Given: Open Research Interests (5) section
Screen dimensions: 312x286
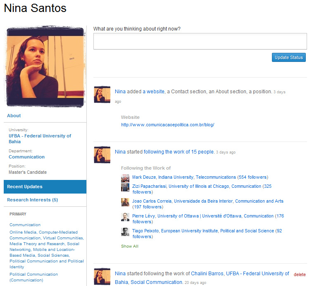Looking at the screenshot, I should 32,200.
